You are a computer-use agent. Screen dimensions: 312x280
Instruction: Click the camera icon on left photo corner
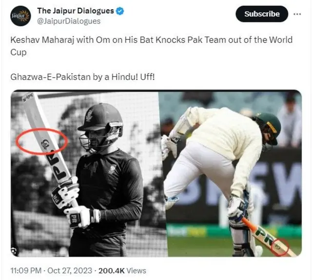14,251
